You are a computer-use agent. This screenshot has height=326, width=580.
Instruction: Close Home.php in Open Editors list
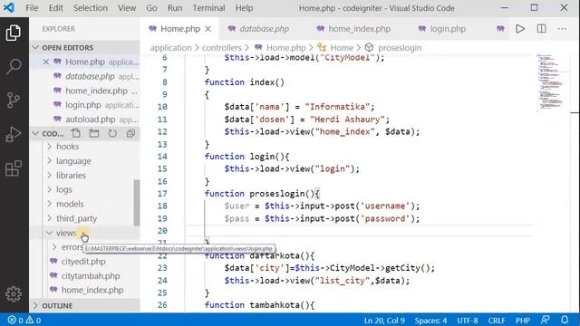coord(46,62)
